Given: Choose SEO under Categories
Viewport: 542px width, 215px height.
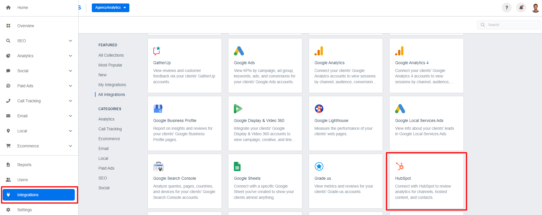Looking at the screenshot, I should tap(103, 178).
